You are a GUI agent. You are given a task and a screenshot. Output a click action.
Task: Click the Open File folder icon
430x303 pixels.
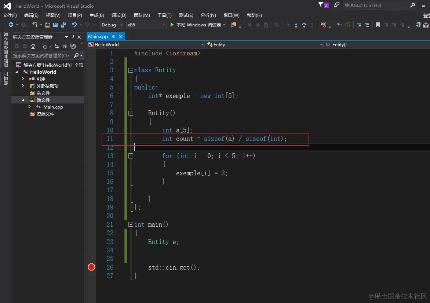tap(47, 25)
